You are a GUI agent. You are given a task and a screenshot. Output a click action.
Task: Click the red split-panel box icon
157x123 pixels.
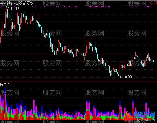[x=155, y=3]
